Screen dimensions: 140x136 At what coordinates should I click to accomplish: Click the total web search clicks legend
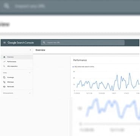[x=83, y=66]
